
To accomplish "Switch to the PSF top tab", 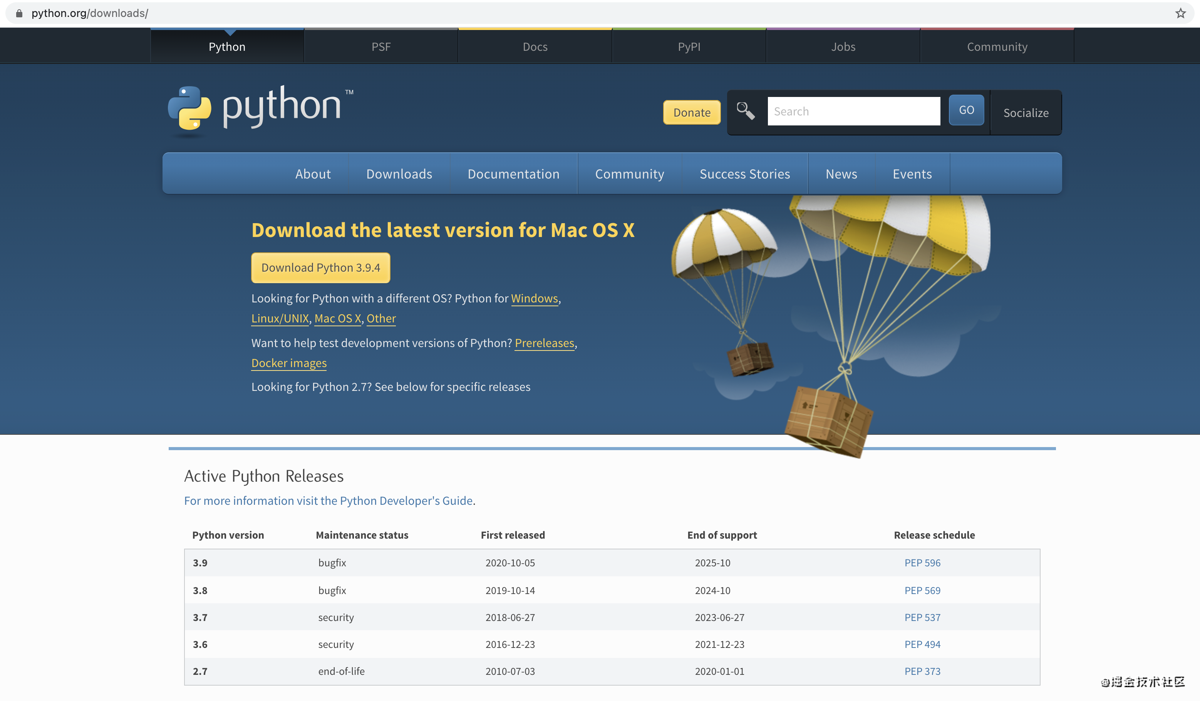I will tap(381, 47).
